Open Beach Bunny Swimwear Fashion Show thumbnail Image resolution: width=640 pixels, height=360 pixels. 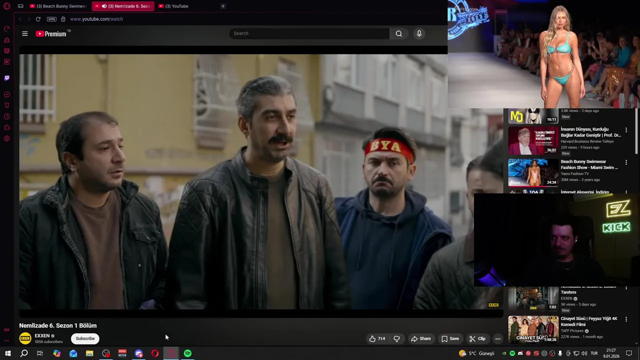(533, 172)
